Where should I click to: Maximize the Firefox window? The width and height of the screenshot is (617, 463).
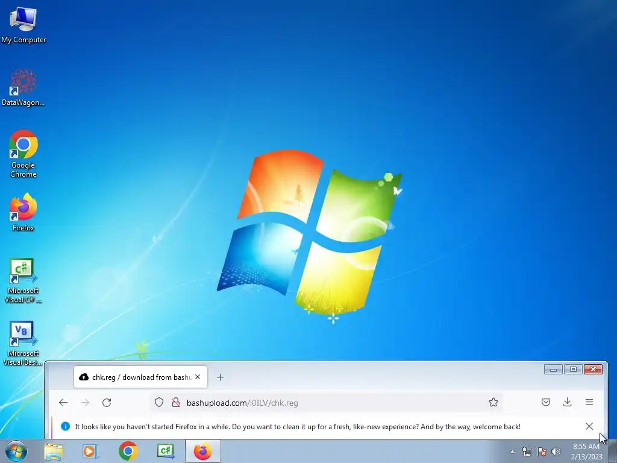[574, 370]
